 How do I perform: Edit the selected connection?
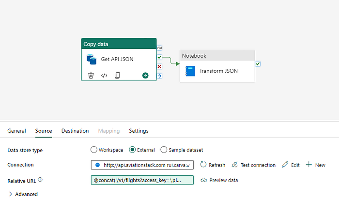click(x=291, y=165)
